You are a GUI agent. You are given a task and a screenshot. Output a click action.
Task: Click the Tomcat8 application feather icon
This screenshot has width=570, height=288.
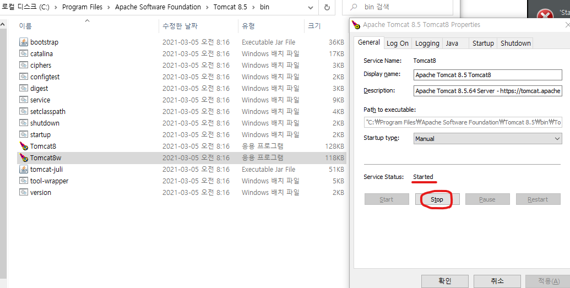(24, 146)
